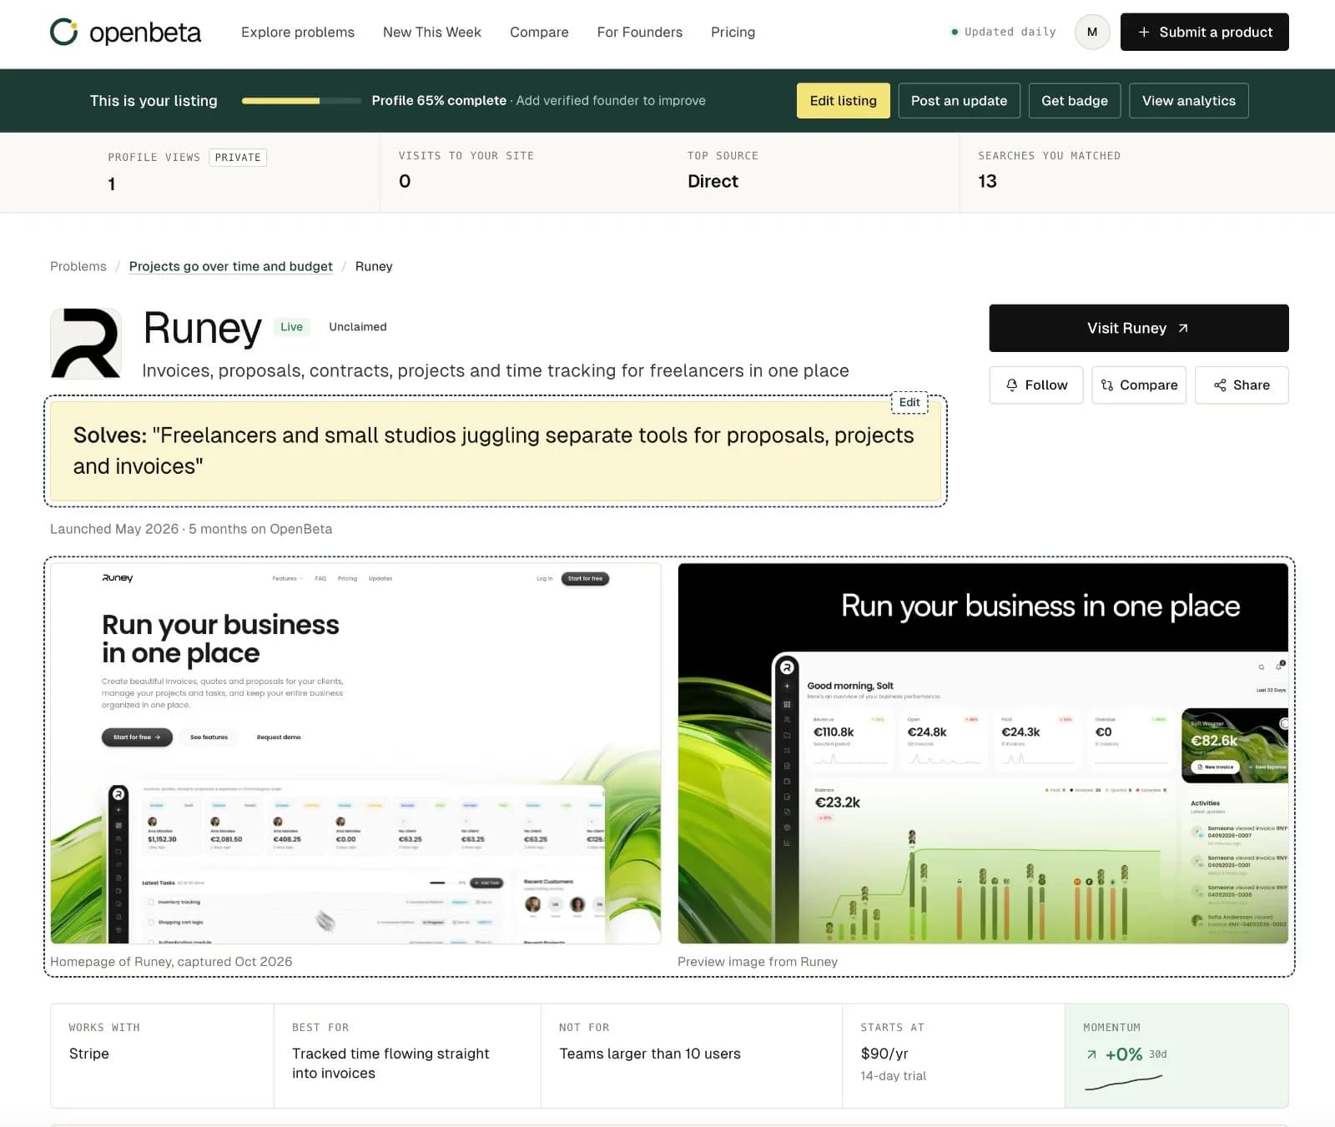The width and height of the screenshot is (1335, 1127).
Task: Go to Problems breadcrumb
Action: 78,266
